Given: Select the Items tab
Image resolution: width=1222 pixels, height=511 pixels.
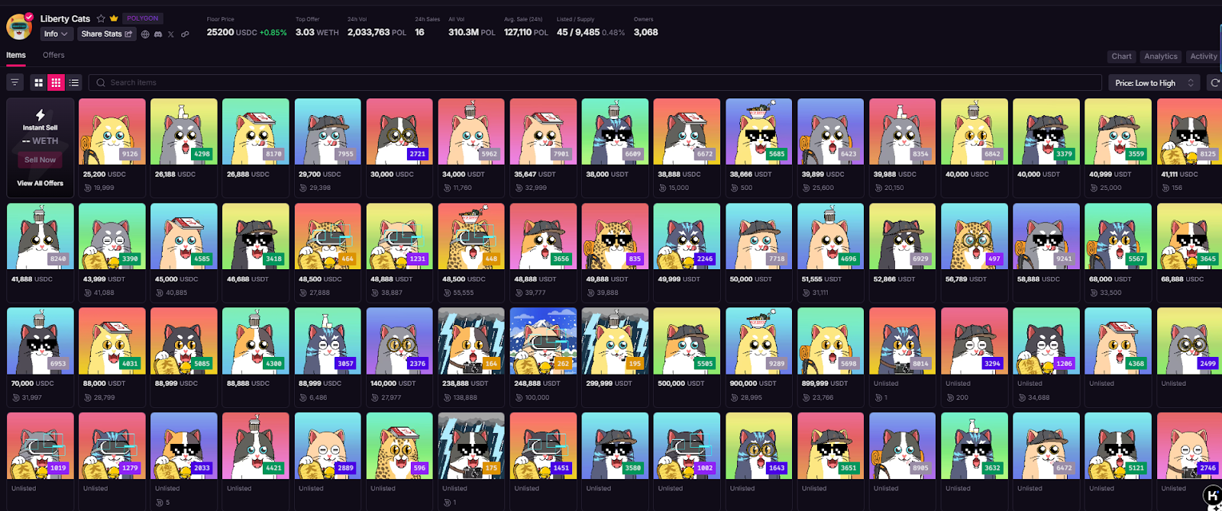Looking at the screenshot, I should coord(16,55).
